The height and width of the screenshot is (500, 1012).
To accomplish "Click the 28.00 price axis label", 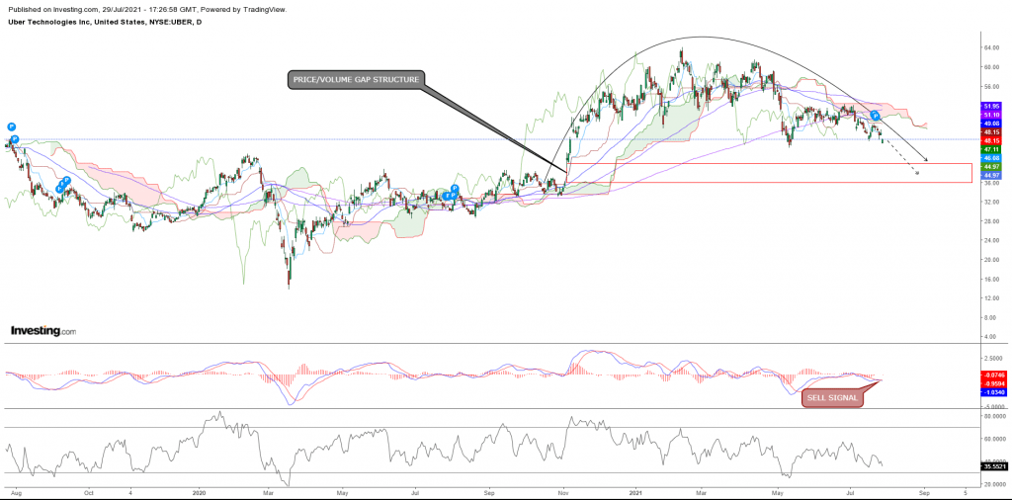I will pos(991,220).
